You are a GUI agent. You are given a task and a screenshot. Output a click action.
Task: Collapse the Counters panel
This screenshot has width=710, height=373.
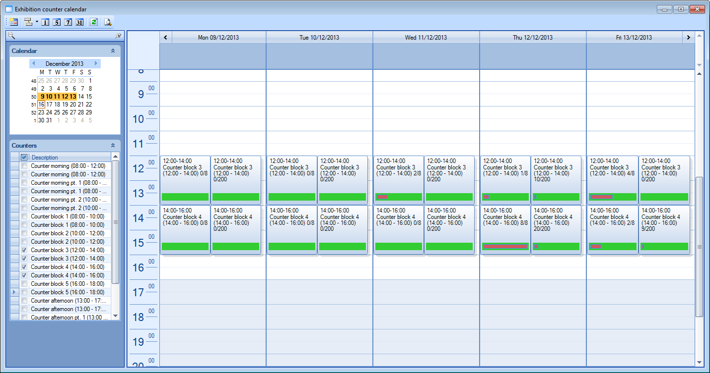click(113, 146)
